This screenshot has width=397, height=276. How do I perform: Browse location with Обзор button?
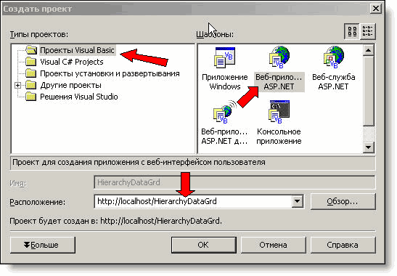pyautogui.click(x=343, y=202)
